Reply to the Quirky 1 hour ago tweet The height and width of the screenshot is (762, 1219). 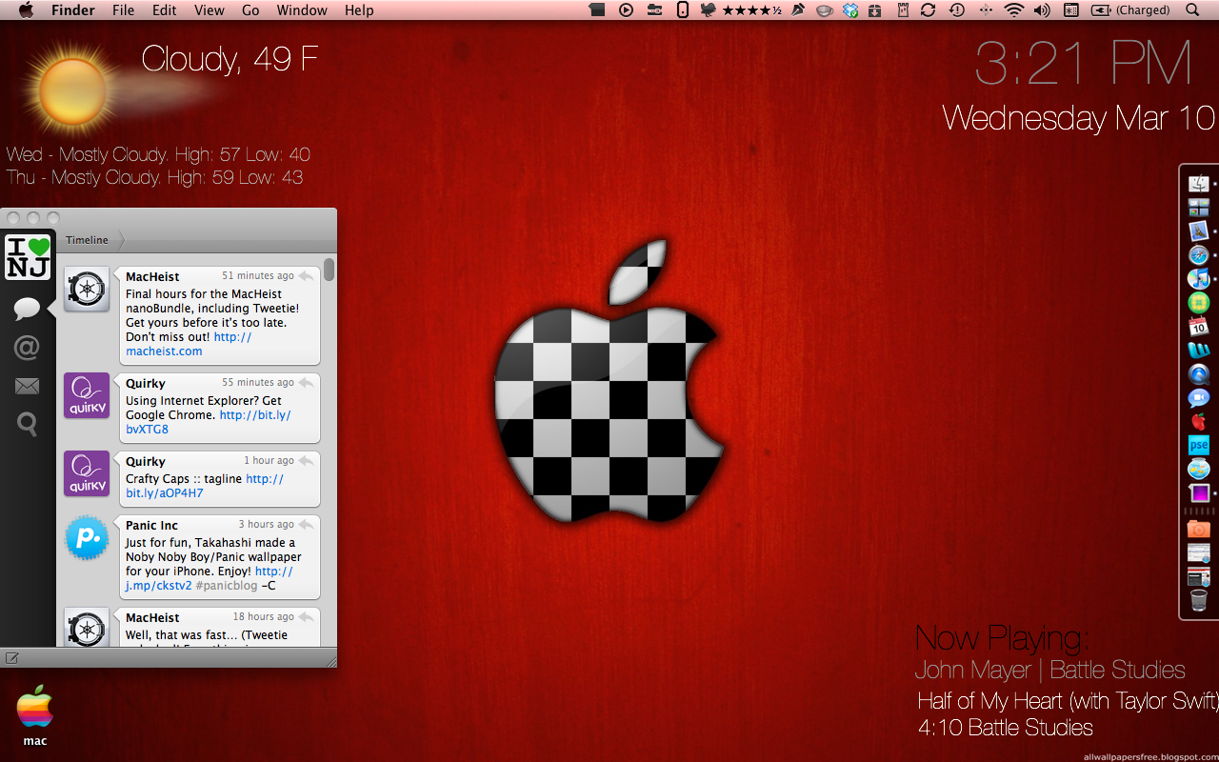[x=307, y=461]
